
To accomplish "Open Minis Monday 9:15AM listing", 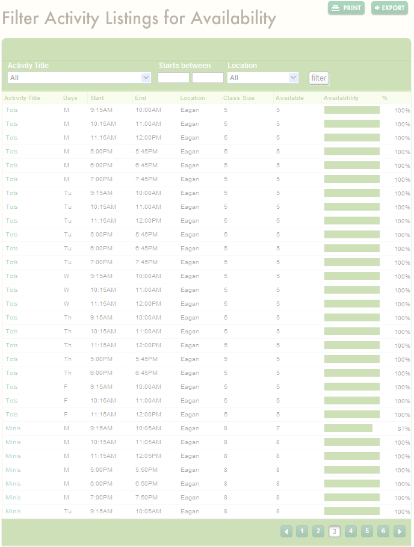I will point(13,428).
